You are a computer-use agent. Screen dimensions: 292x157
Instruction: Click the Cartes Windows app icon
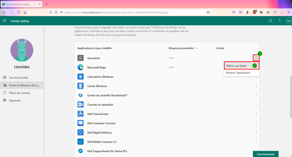point(80,86)
